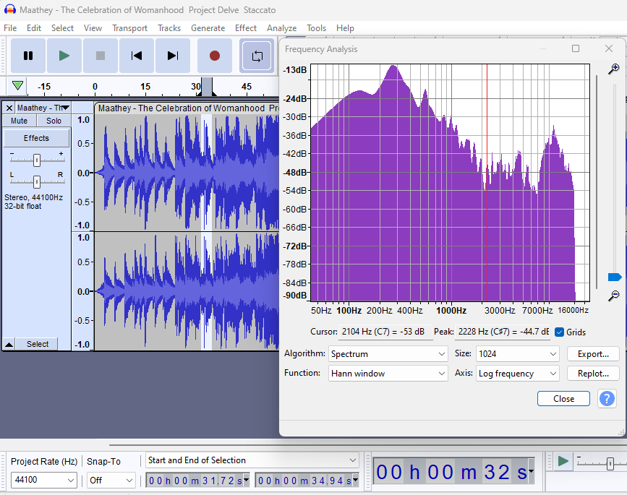The height and width of the screenshot is (495, 627).
Task: Click the Cursor frequency readout field
Action: click(x=385, y=332)
